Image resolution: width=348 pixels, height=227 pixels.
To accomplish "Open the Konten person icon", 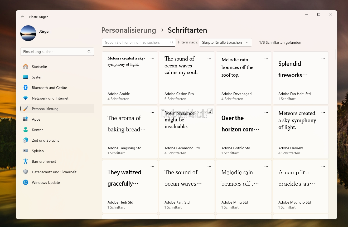I will coord(26,130).
